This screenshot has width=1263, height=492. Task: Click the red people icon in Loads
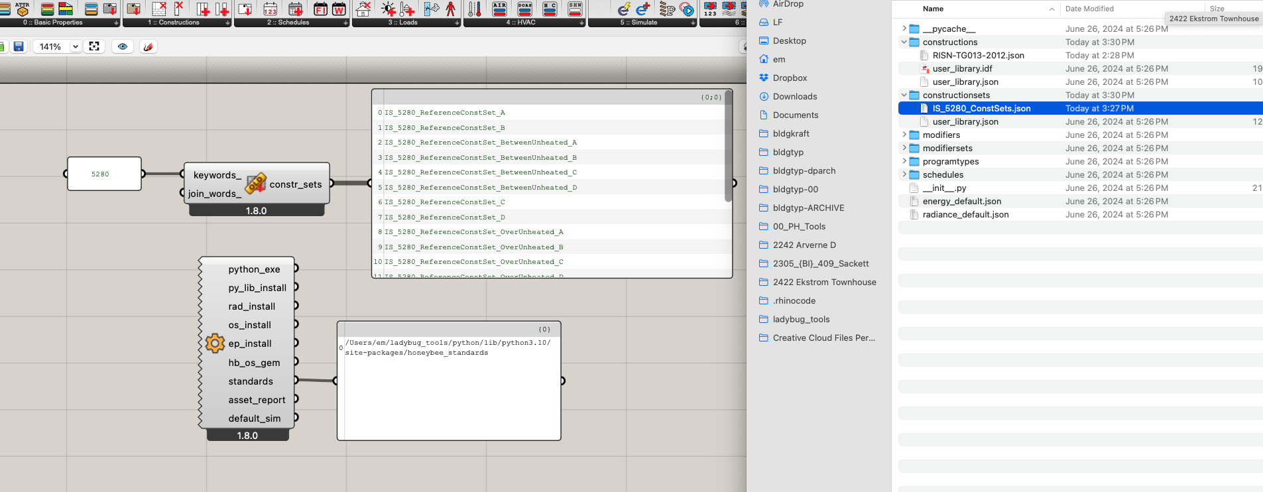coord(451,9)
